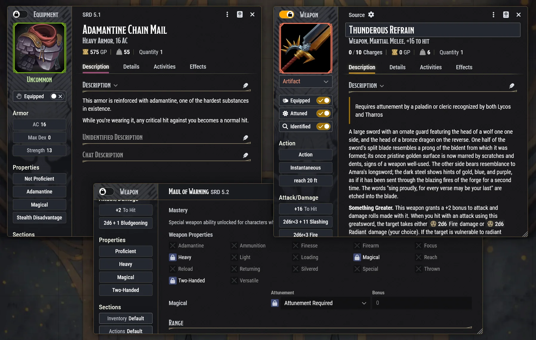536x340 pixels.
Task: Toggle edit lock on Maul of Warning sheet
Action: (107, 192)
